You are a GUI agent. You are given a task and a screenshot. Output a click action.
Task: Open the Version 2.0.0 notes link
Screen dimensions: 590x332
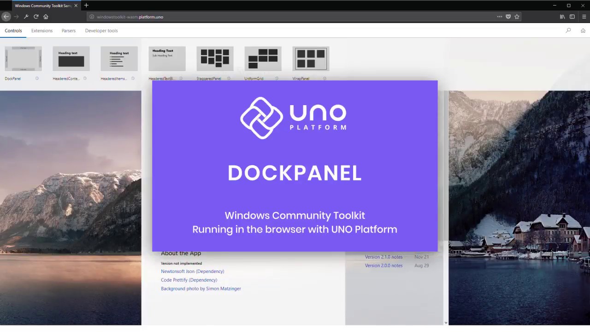[x=383, y=266]
